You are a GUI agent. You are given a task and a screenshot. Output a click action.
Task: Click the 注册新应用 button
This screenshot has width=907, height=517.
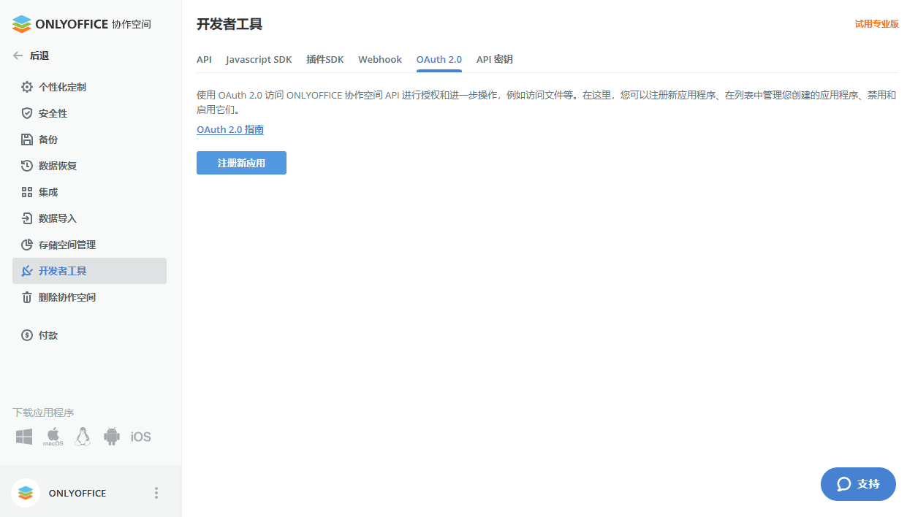click(x=241, y=163)
